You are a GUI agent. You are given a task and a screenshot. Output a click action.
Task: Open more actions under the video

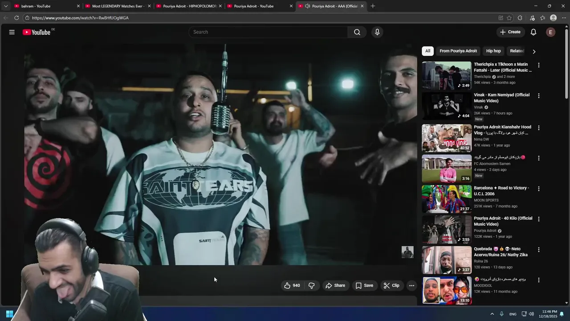(x=411, y=285)
